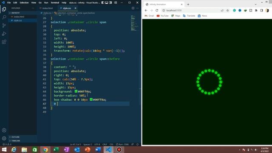Click Port: 5500 Live Server status item
272x153 pixels.
click(x=122, y=144)
